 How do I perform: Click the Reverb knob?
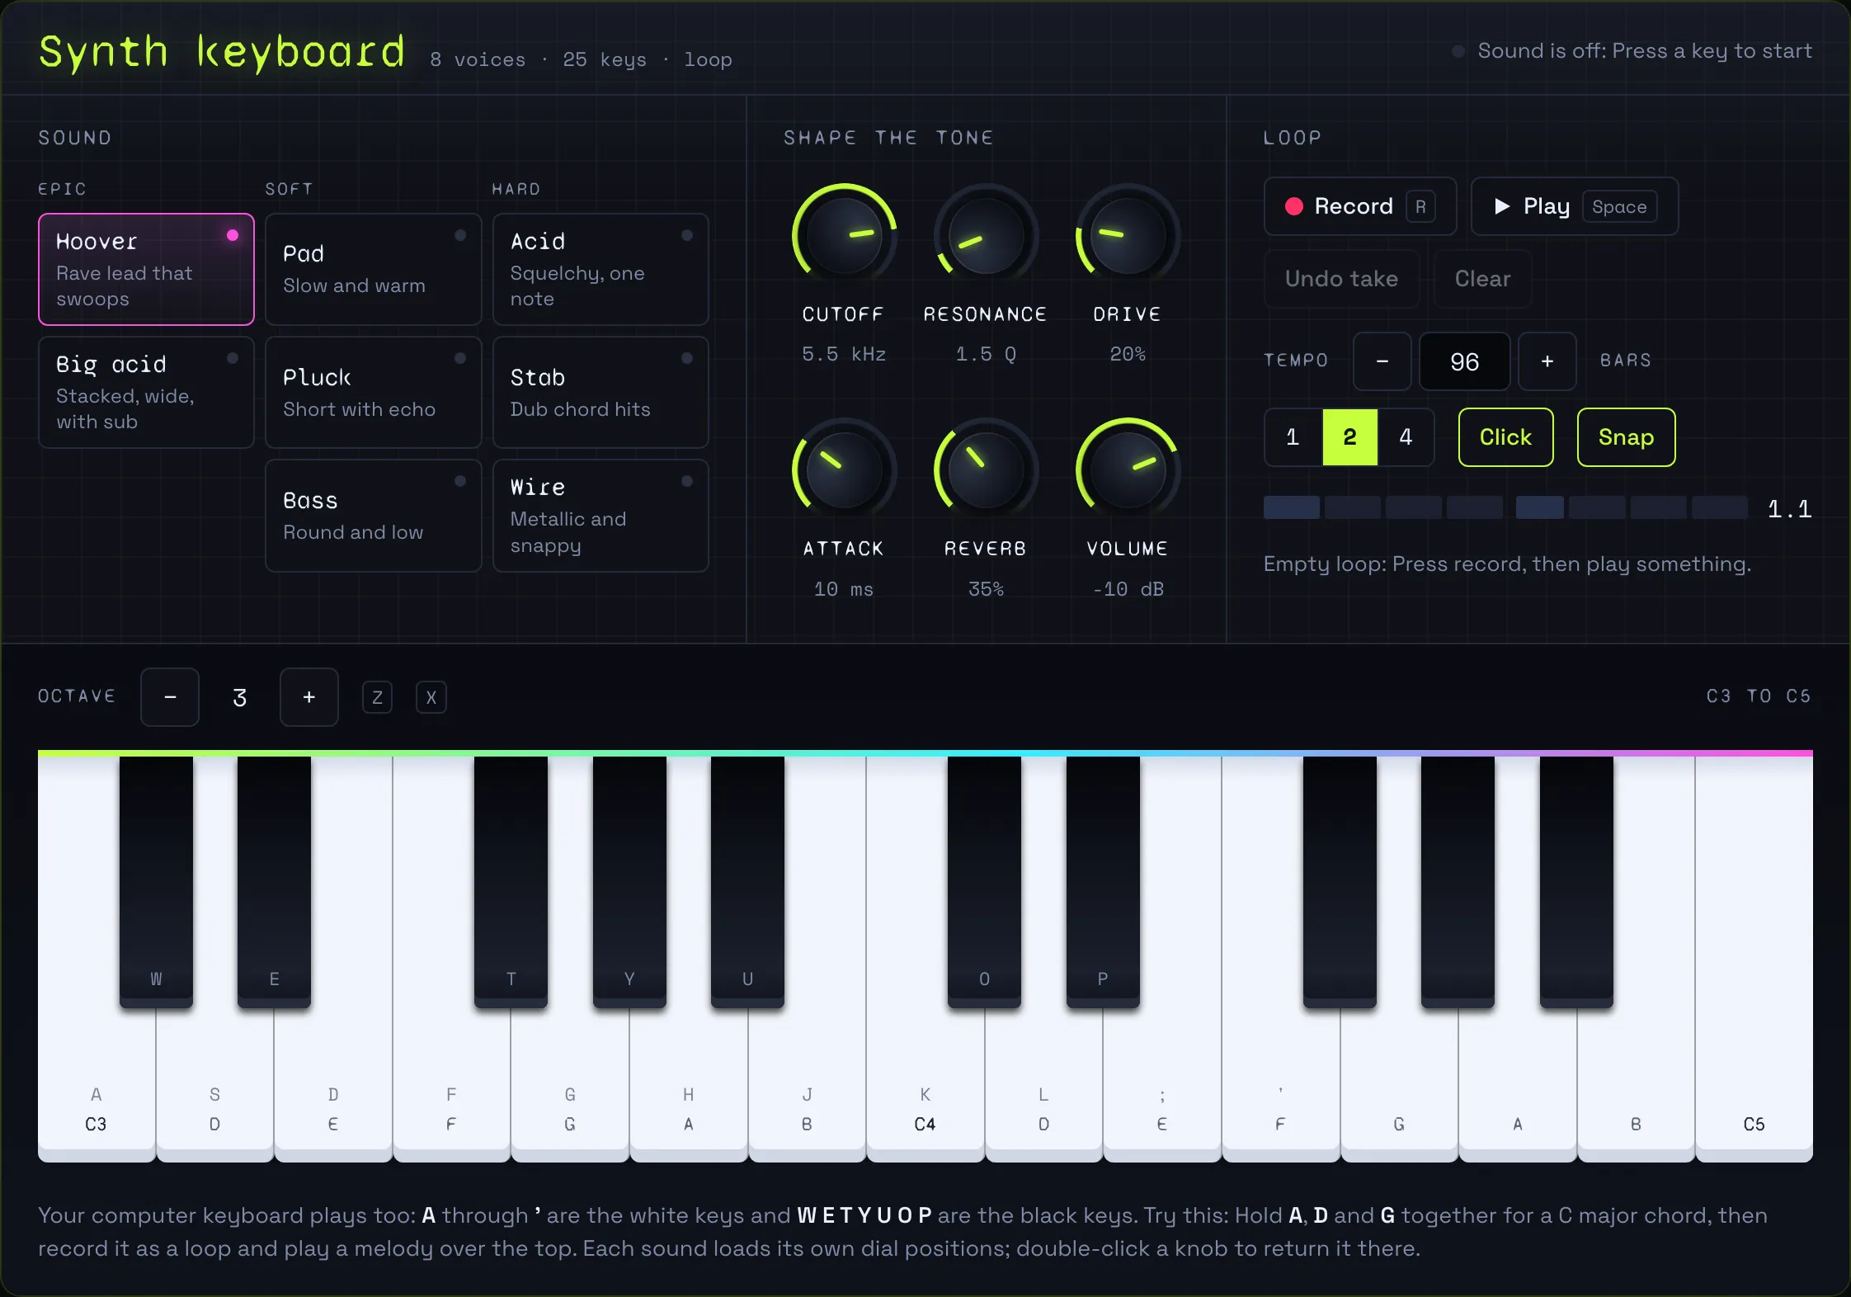986,470
